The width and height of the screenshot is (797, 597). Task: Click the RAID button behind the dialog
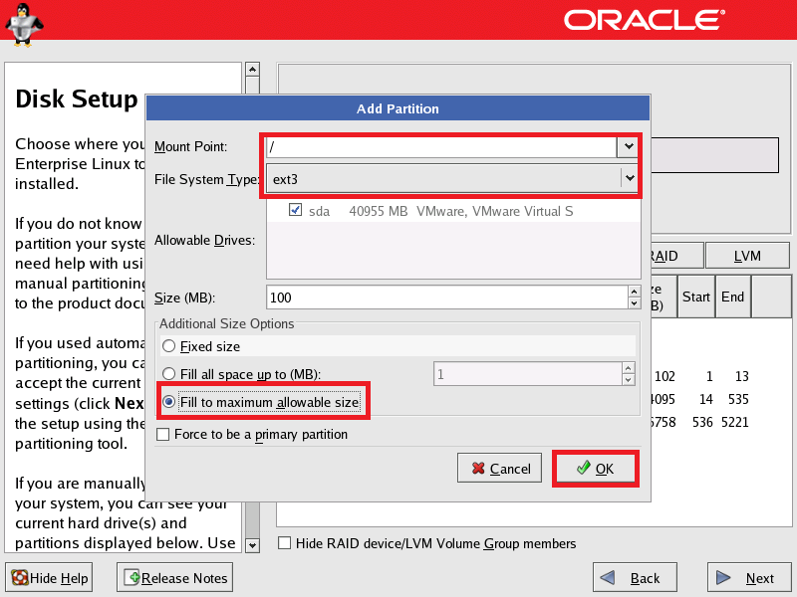click(x=677, y=256)
